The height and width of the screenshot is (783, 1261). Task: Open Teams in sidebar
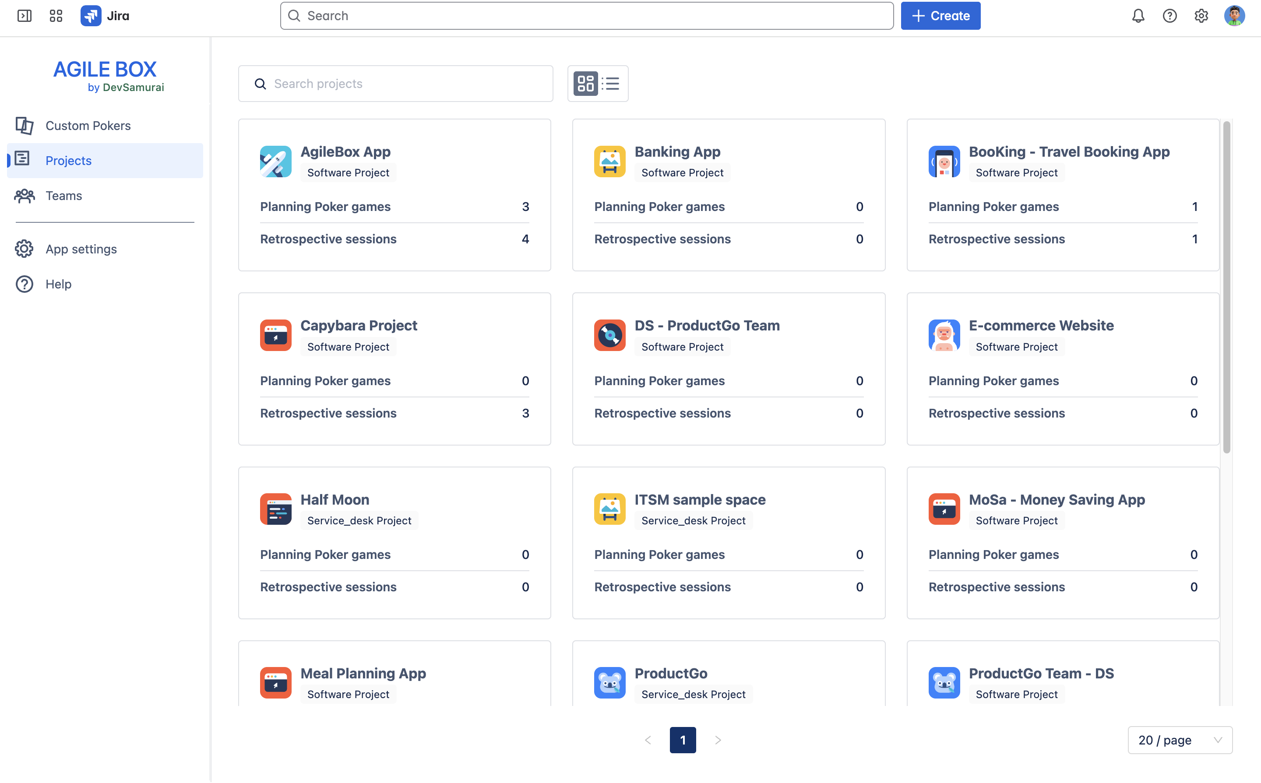tap(63, 196)
